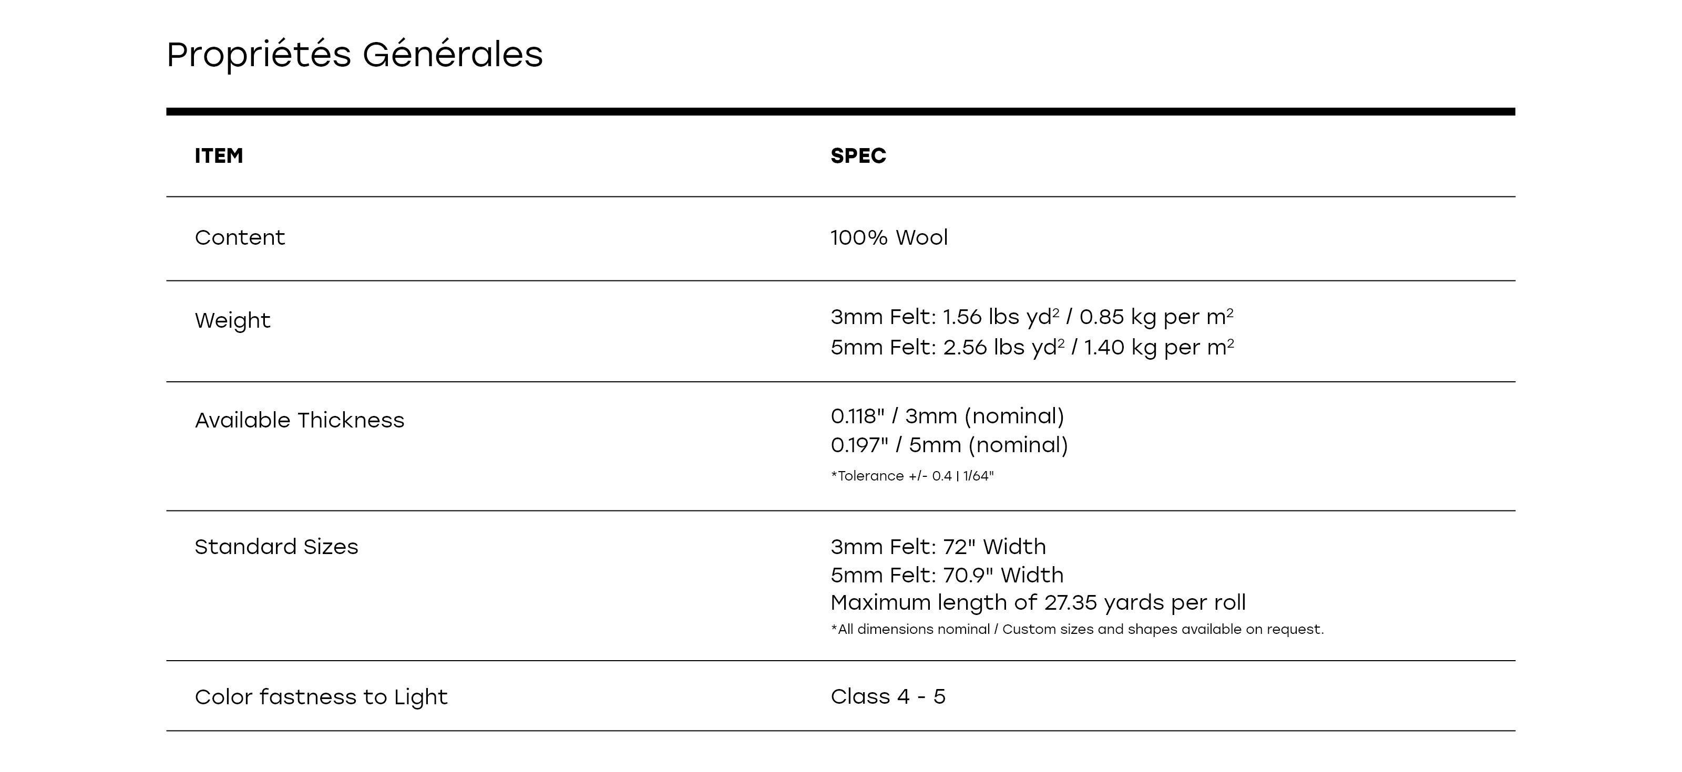Click the 5mm Felt 70.9" Width line

click(x=947, y=575)
